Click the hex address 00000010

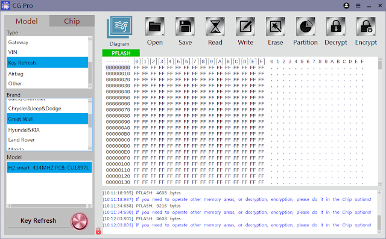pyautogui.click(x=118, y=74)
